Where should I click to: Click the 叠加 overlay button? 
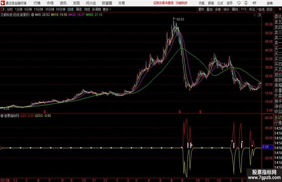(210, 9)
